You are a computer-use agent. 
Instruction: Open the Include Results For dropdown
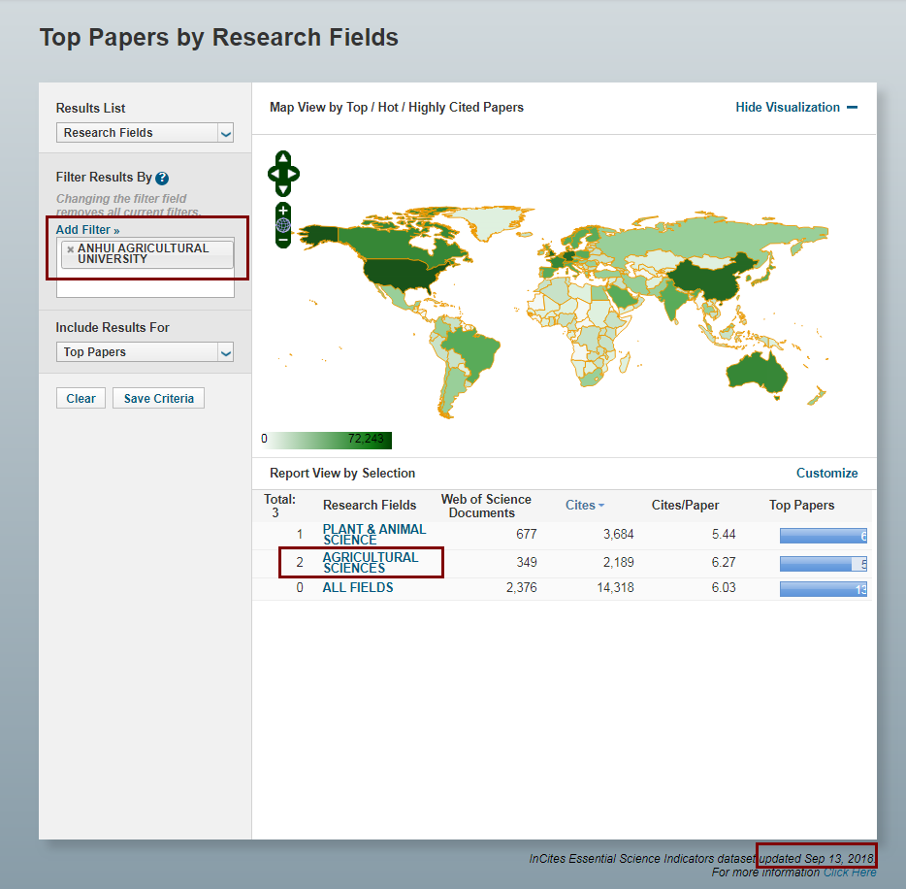pos(145,352)
